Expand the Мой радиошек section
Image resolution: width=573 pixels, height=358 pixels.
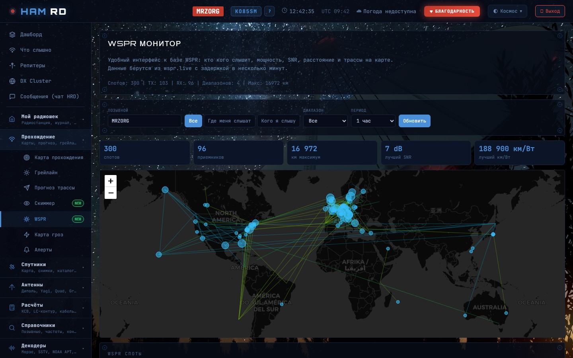[46, 119]
